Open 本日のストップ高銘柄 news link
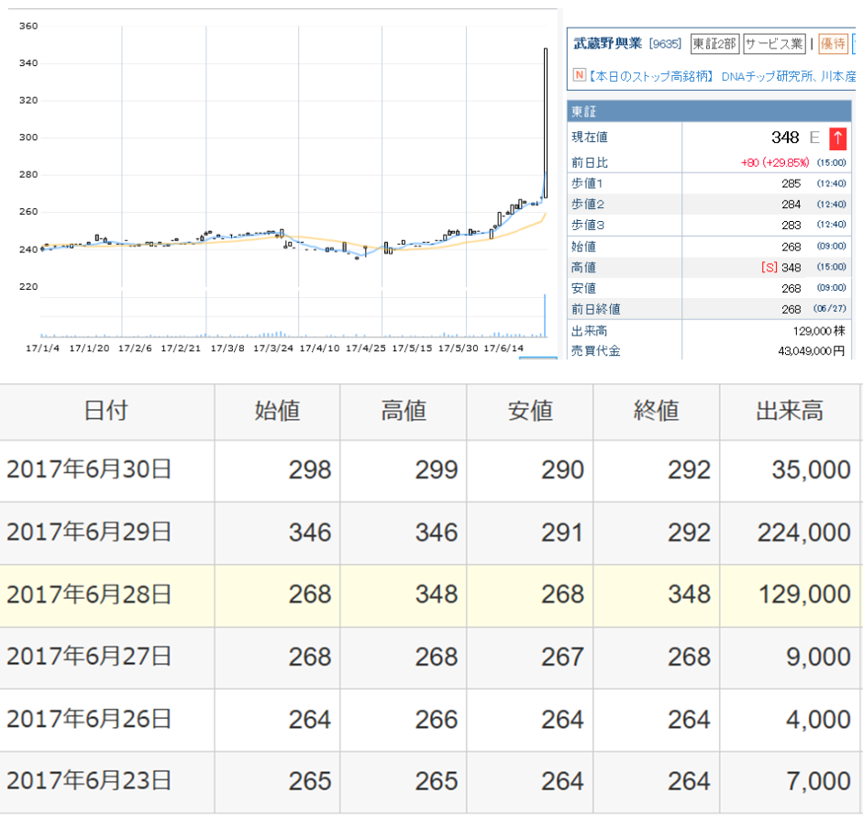Viewport: 863px width, 817px height. coord(651,77)
